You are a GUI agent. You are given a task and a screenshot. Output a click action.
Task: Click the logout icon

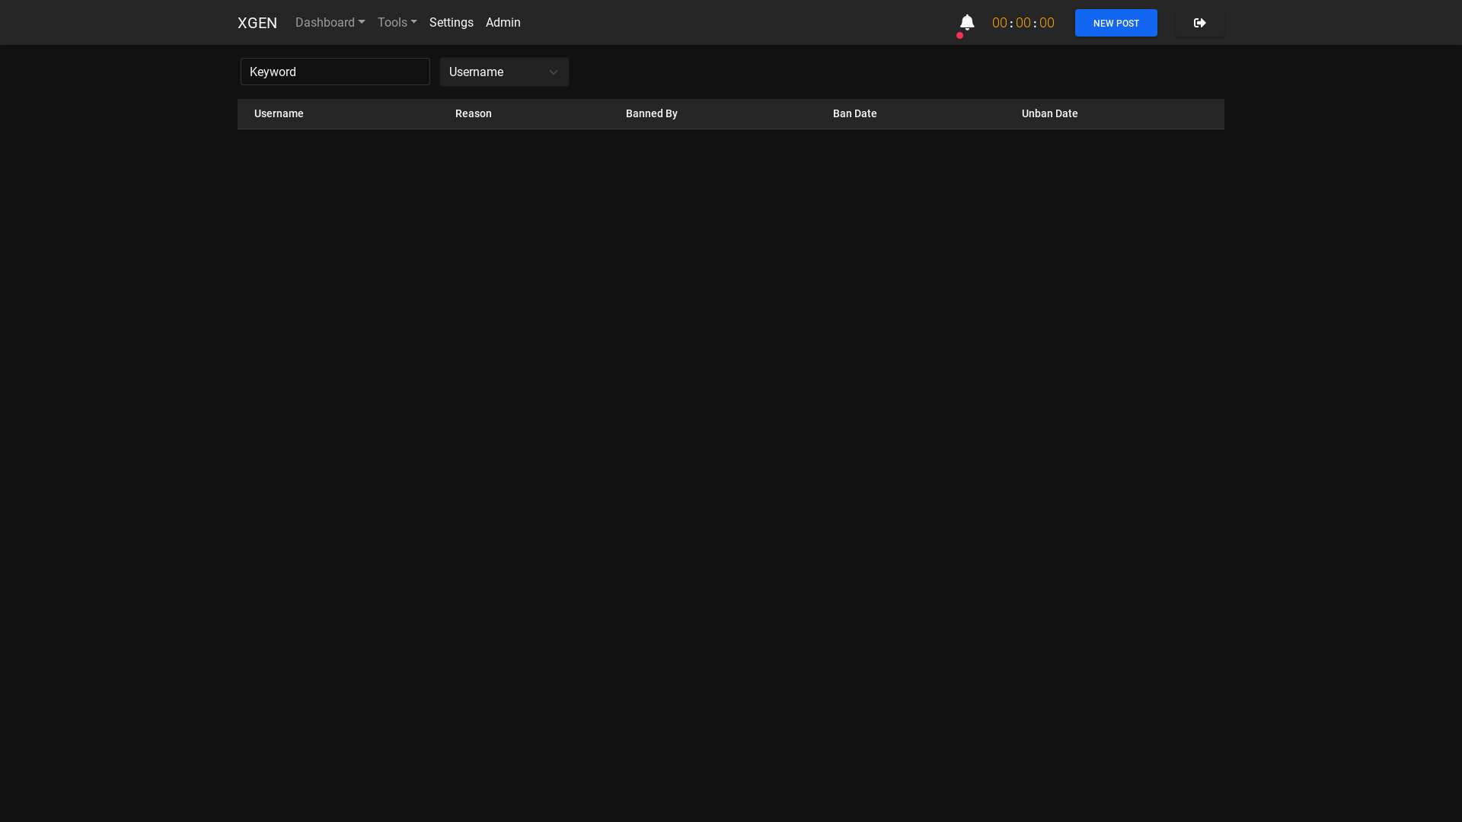pos(1199,23)
